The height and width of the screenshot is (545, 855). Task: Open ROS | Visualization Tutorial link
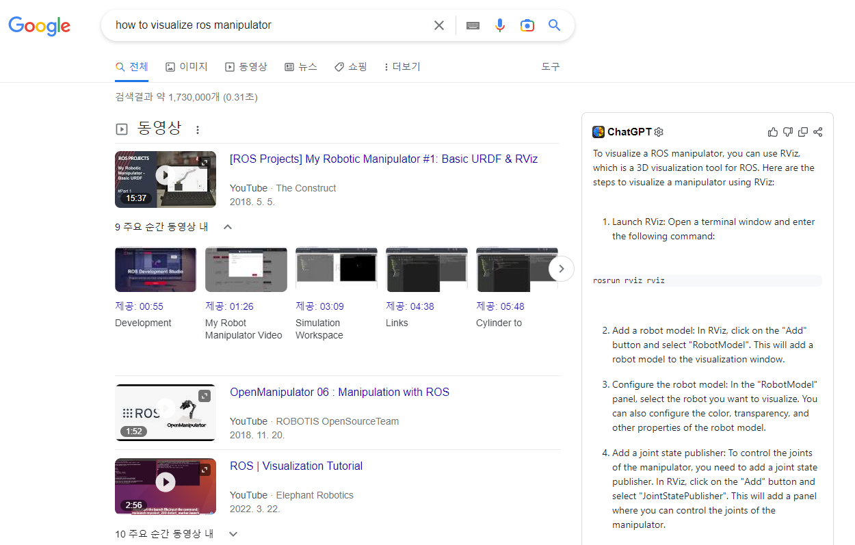tap(296, 466)
